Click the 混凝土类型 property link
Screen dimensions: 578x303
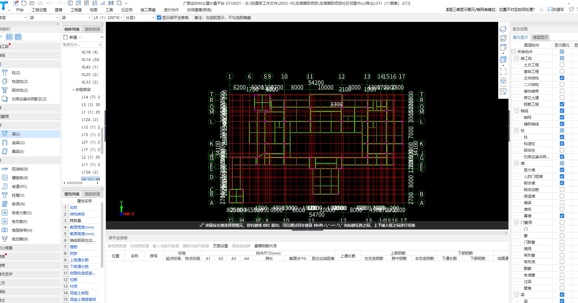(x=79, y=293)
